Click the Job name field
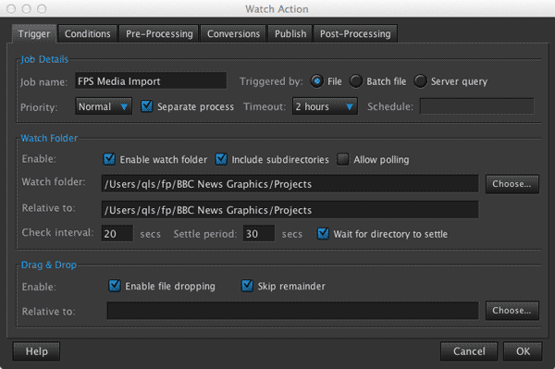555x369 pixels. [151, 81]
